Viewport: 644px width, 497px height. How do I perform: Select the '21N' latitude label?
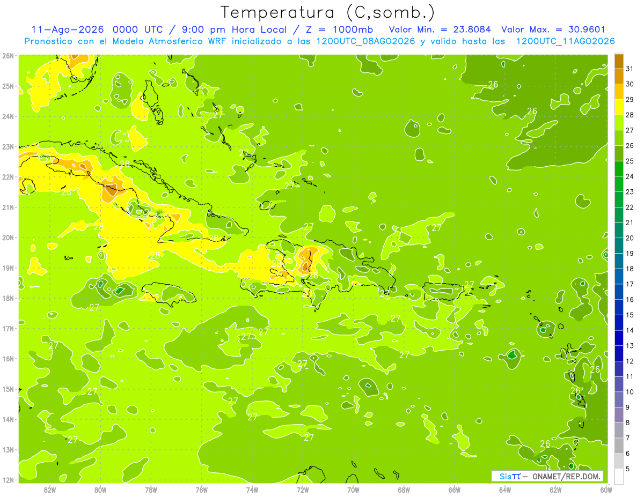point(8,207)
